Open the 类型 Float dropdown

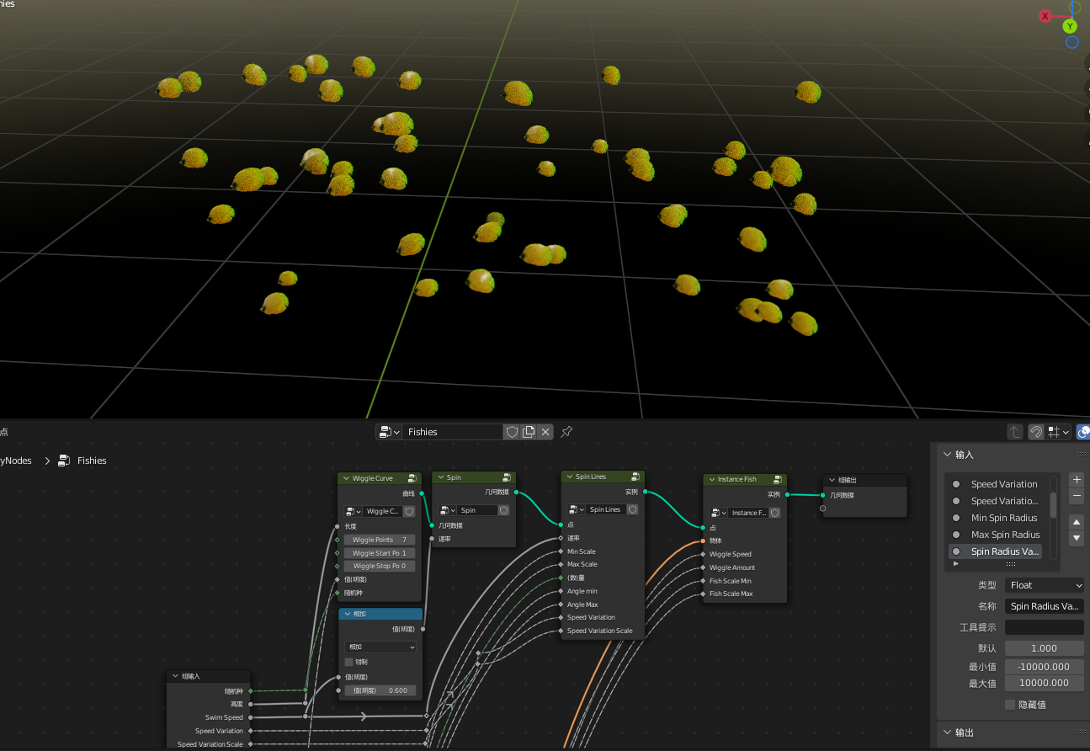(1045, 585)
